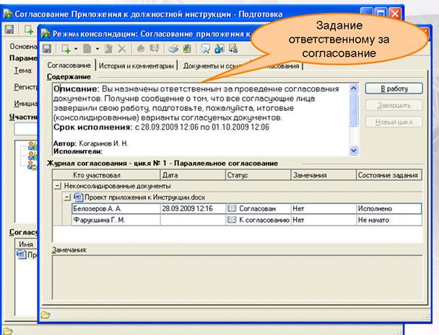
Task: Click the new item icon in the back window toolbar
Action: (29, 30)
